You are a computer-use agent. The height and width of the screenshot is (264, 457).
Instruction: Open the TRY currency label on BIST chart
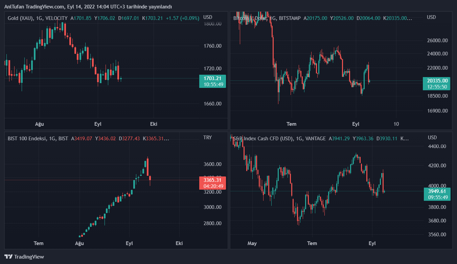coord(207,137)
